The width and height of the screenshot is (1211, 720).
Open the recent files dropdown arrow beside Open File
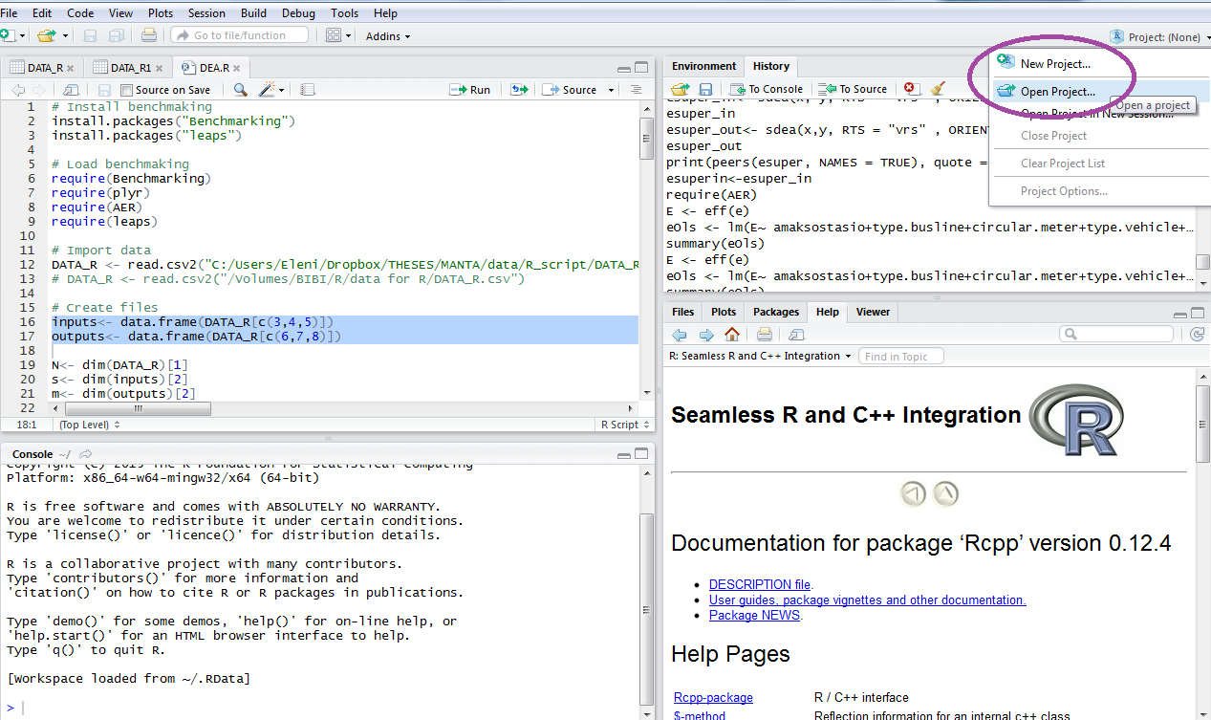click(x=66, y=36)
